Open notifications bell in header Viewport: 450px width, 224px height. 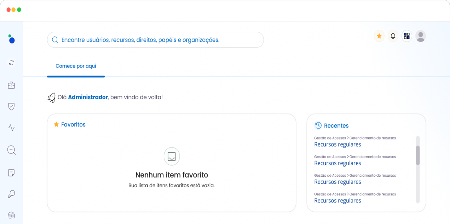coord(393,36)
